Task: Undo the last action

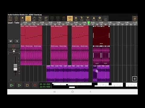Action: (40, 19)
